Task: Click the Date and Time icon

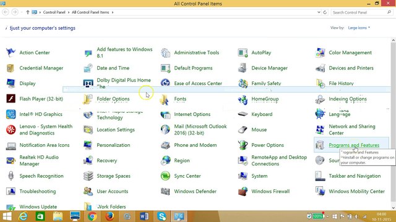Action: [x=88, y=68]
